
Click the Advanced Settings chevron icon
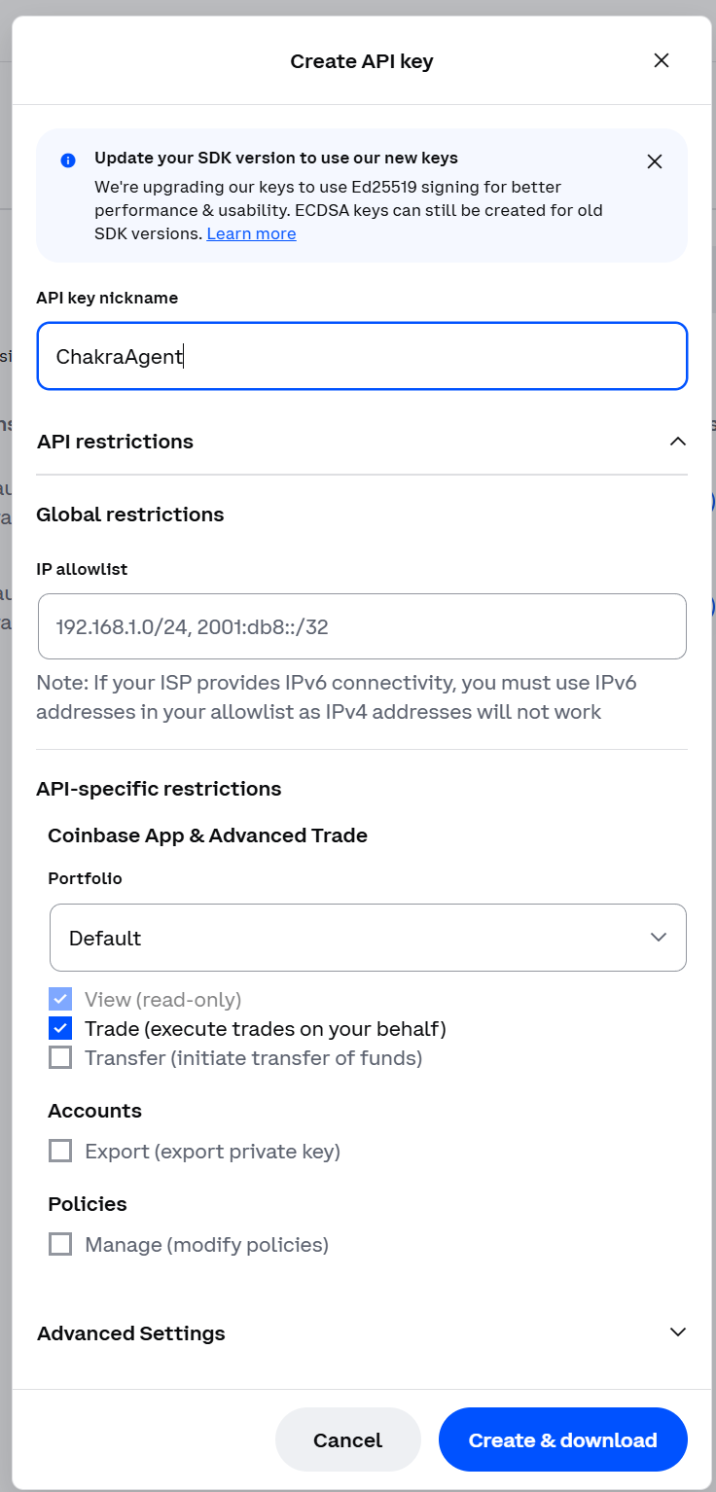678,1332
